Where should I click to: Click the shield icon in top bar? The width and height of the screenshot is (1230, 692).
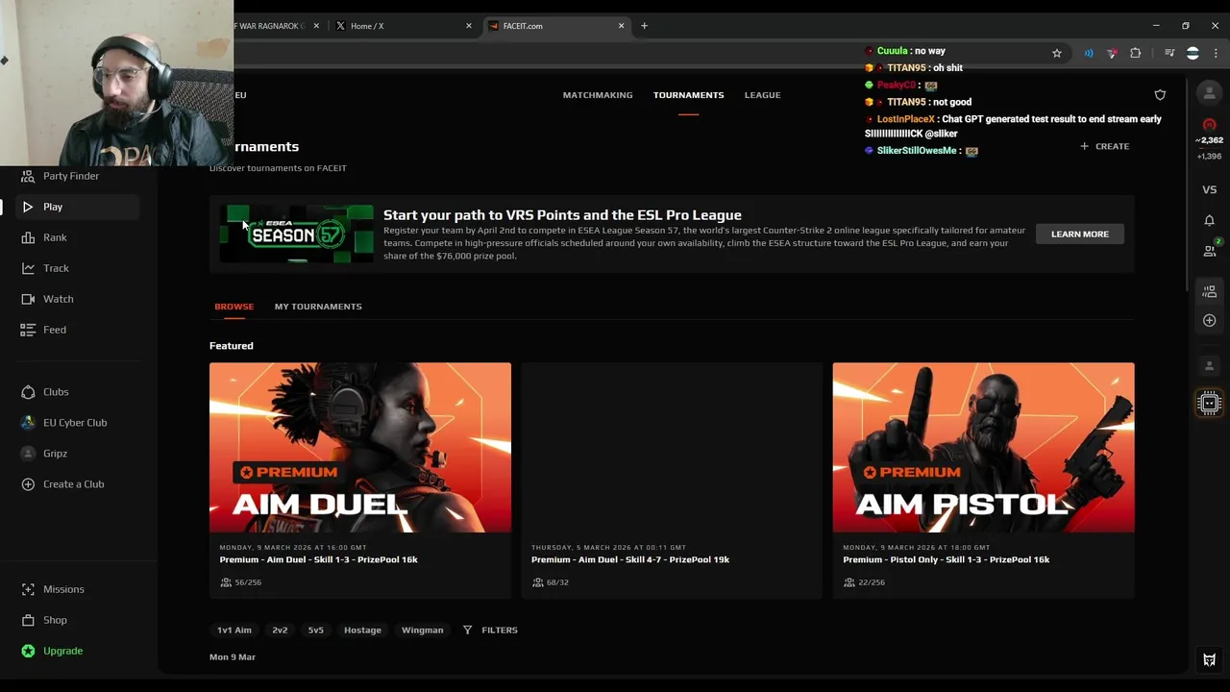[x=1160, y=95]
